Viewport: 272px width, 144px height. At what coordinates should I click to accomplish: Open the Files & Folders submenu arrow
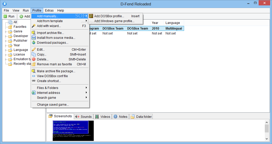[86, 88]
